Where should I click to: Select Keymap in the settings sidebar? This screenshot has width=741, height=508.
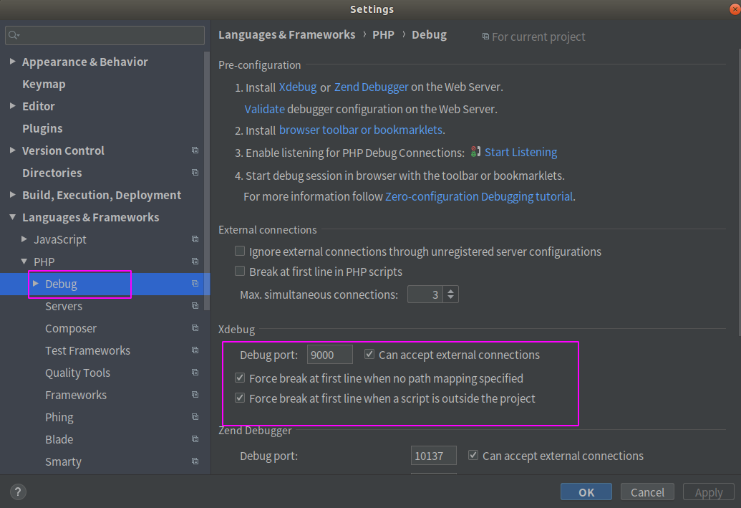tap(44, 84)
